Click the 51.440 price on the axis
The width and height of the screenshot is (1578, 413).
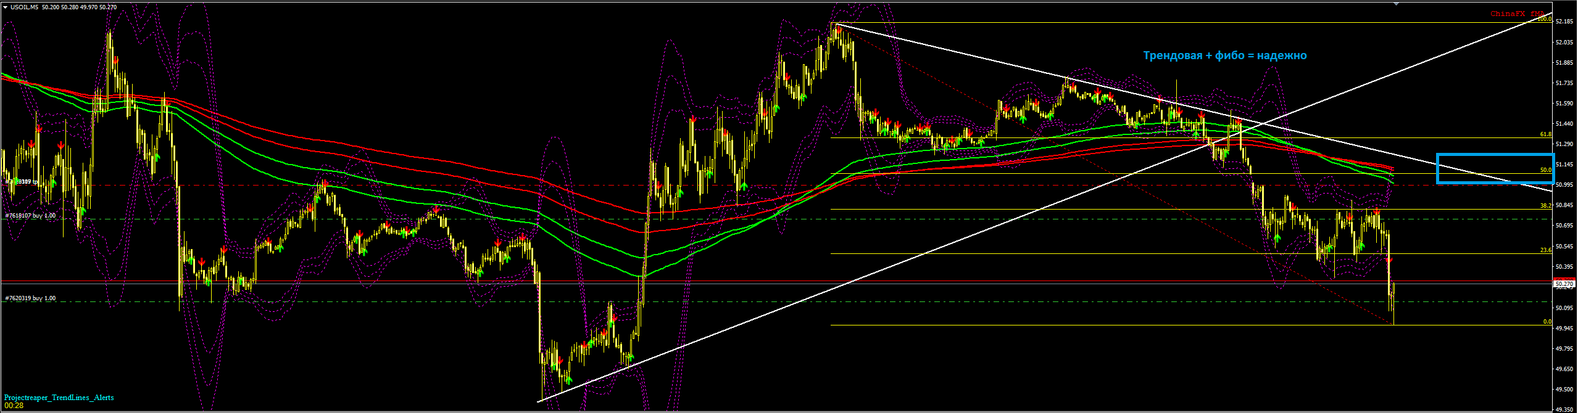pos(1564,124)
